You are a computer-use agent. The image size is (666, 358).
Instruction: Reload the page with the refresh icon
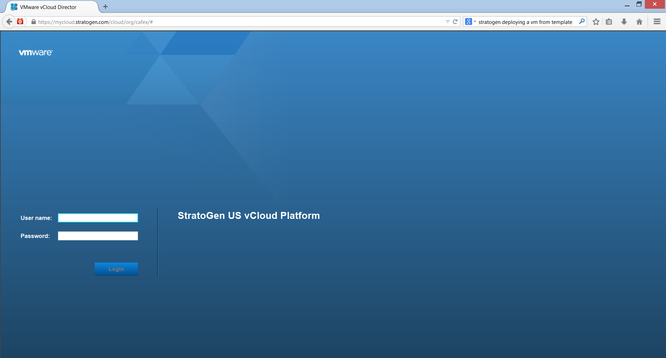click(x=455, y=22)
